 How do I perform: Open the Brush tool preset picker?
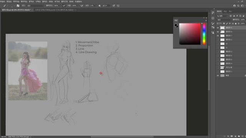click(5, 6)
